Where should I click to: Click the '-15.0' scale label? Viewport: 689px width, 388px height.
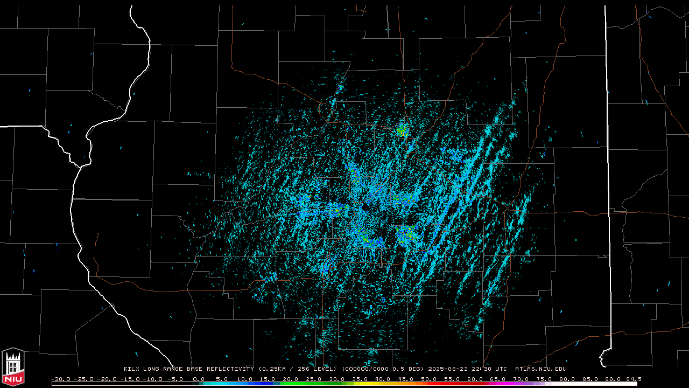tap(130, 379)
